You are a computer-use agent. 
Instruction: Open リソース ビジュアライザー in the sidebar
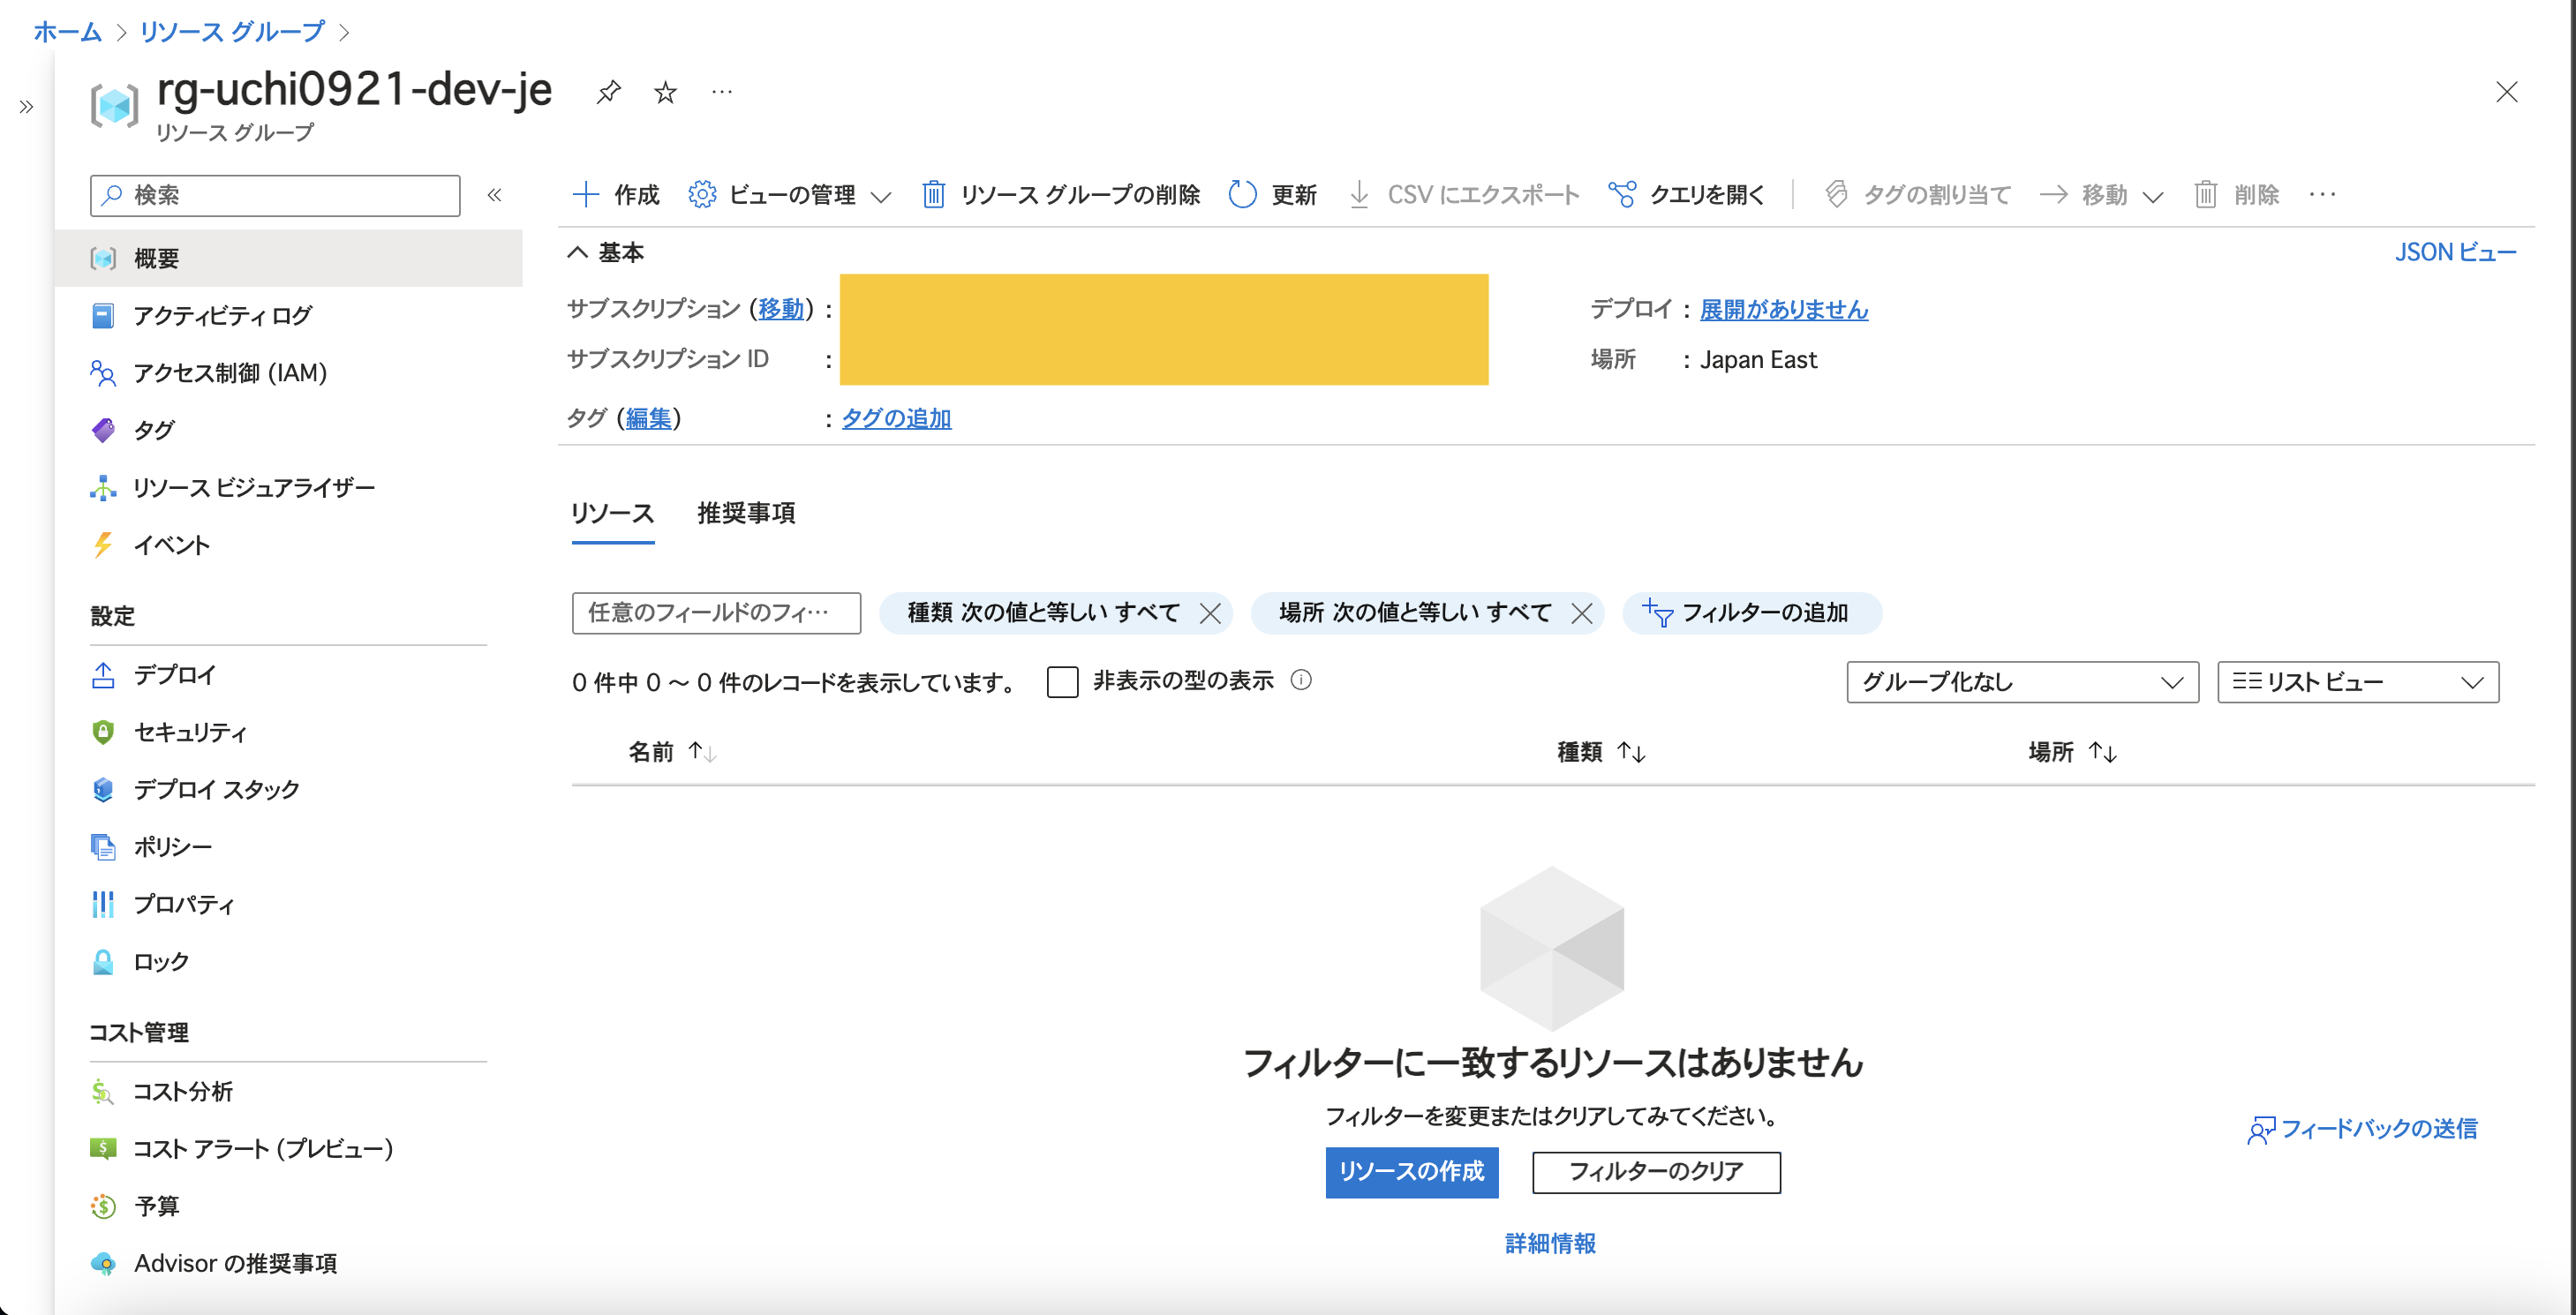pyautogui.click(x=255, y=487)
